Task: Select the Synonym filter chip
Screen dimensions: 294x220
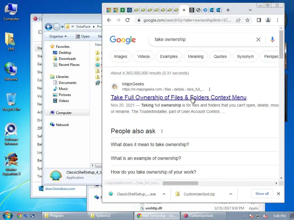Action: click(x=245, y=56)
